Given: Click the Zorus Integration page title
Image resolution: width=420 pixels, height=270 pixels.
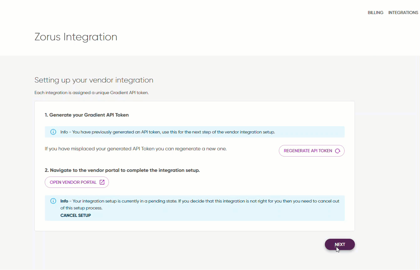Looking at the screenshot, I should click(x=76, y=37).
